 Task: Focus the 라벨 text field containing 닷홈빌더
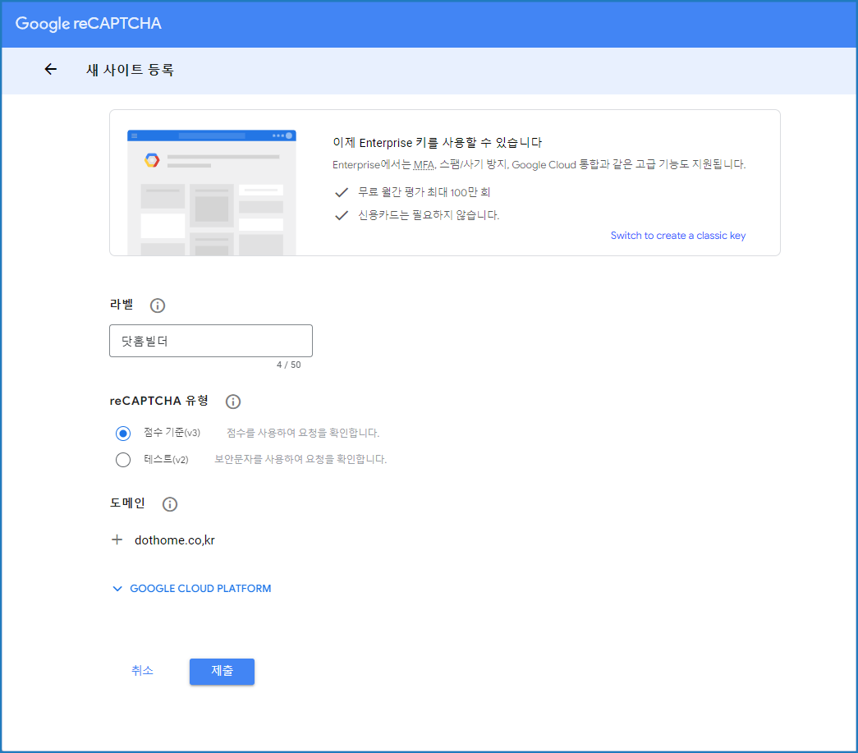tap(210, 341)
